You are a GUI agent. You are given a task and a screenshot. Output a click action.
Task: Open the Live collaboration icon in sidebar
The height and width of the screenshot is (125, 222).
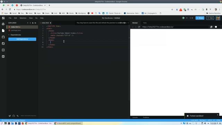[3, 57]
